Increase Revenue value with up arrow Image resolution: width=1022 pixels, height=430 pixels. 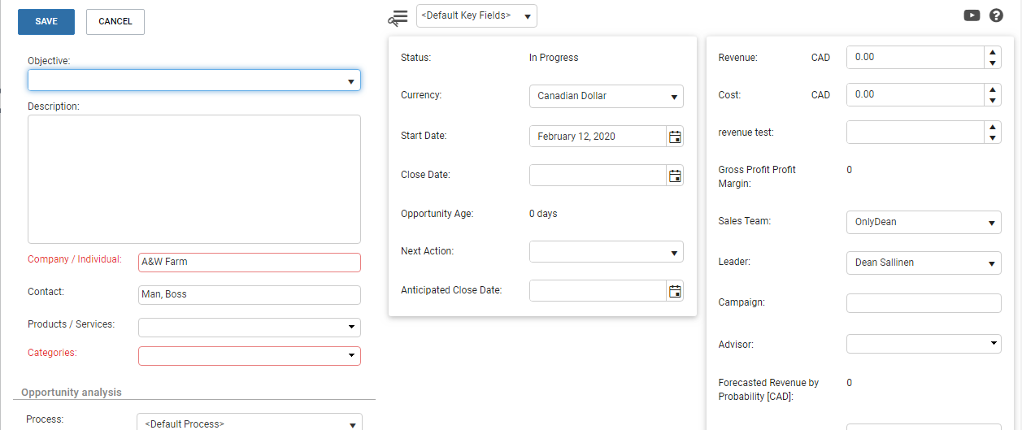point(992,52)
